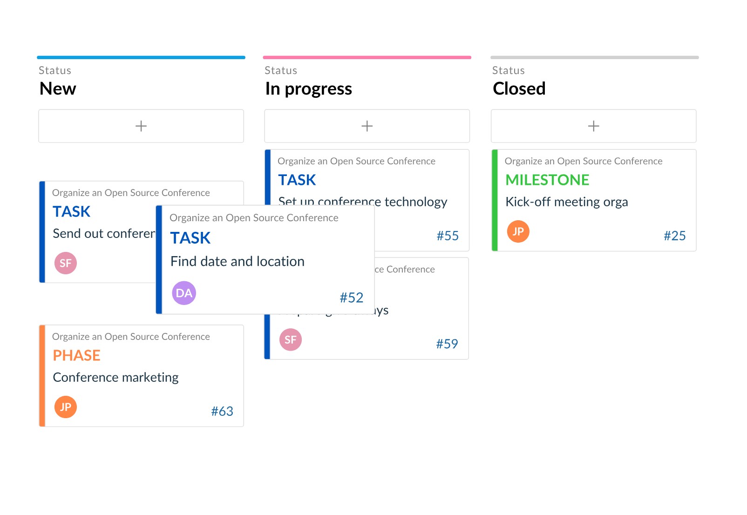This screenshot has width=747, height=515.
Task: Click SF avatar on Send out conference card
Action: click(66, 263)
